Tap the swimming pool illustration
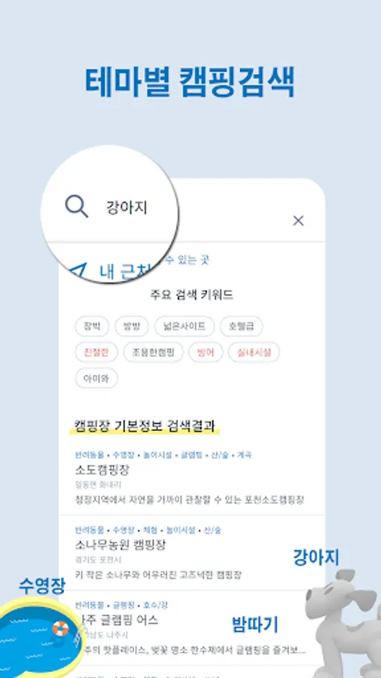The width and height of the screenshot is (381, 678). pos(40,637)
